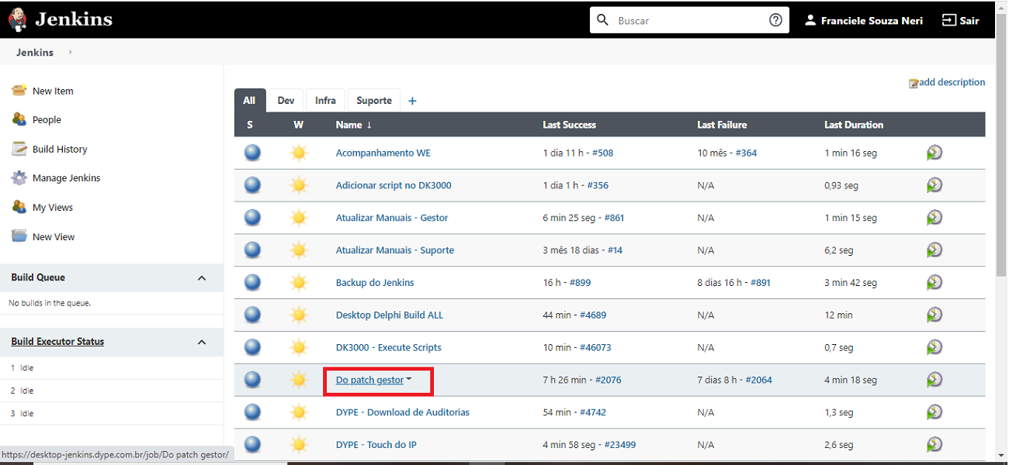Schedule a build for Adicionar script no DK3000
Image resolution: width=1009 pixels, height=465 pixels.
point(934,185)
